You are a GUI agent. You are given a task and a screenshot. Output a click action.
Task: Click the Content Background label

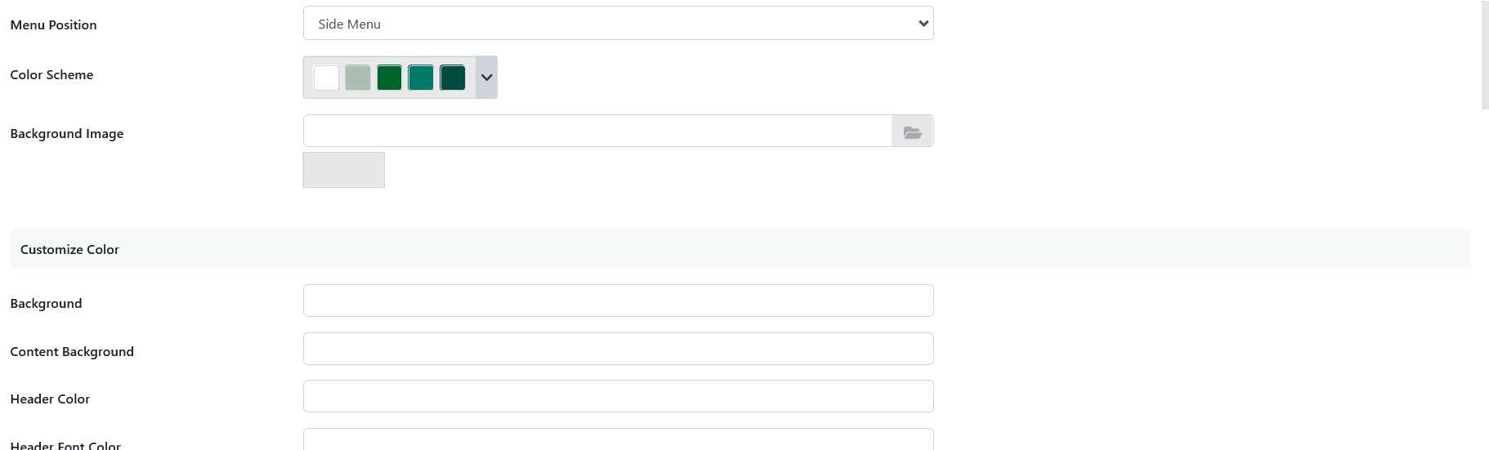coord(72,351)
